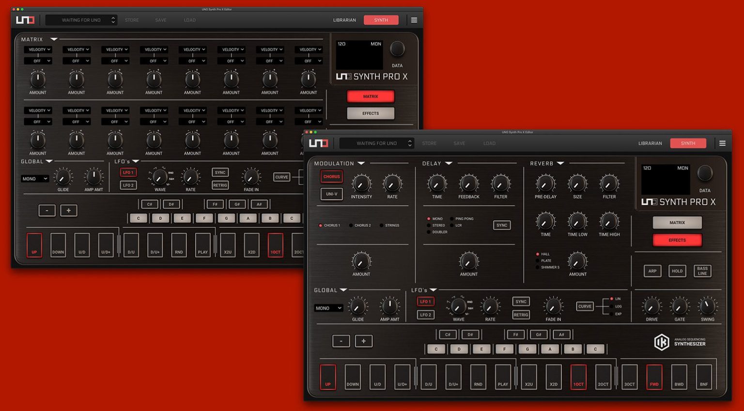This screenshot has height=411, width=744.
Task: Enable the HOLD function
Action: coord(677,271)
